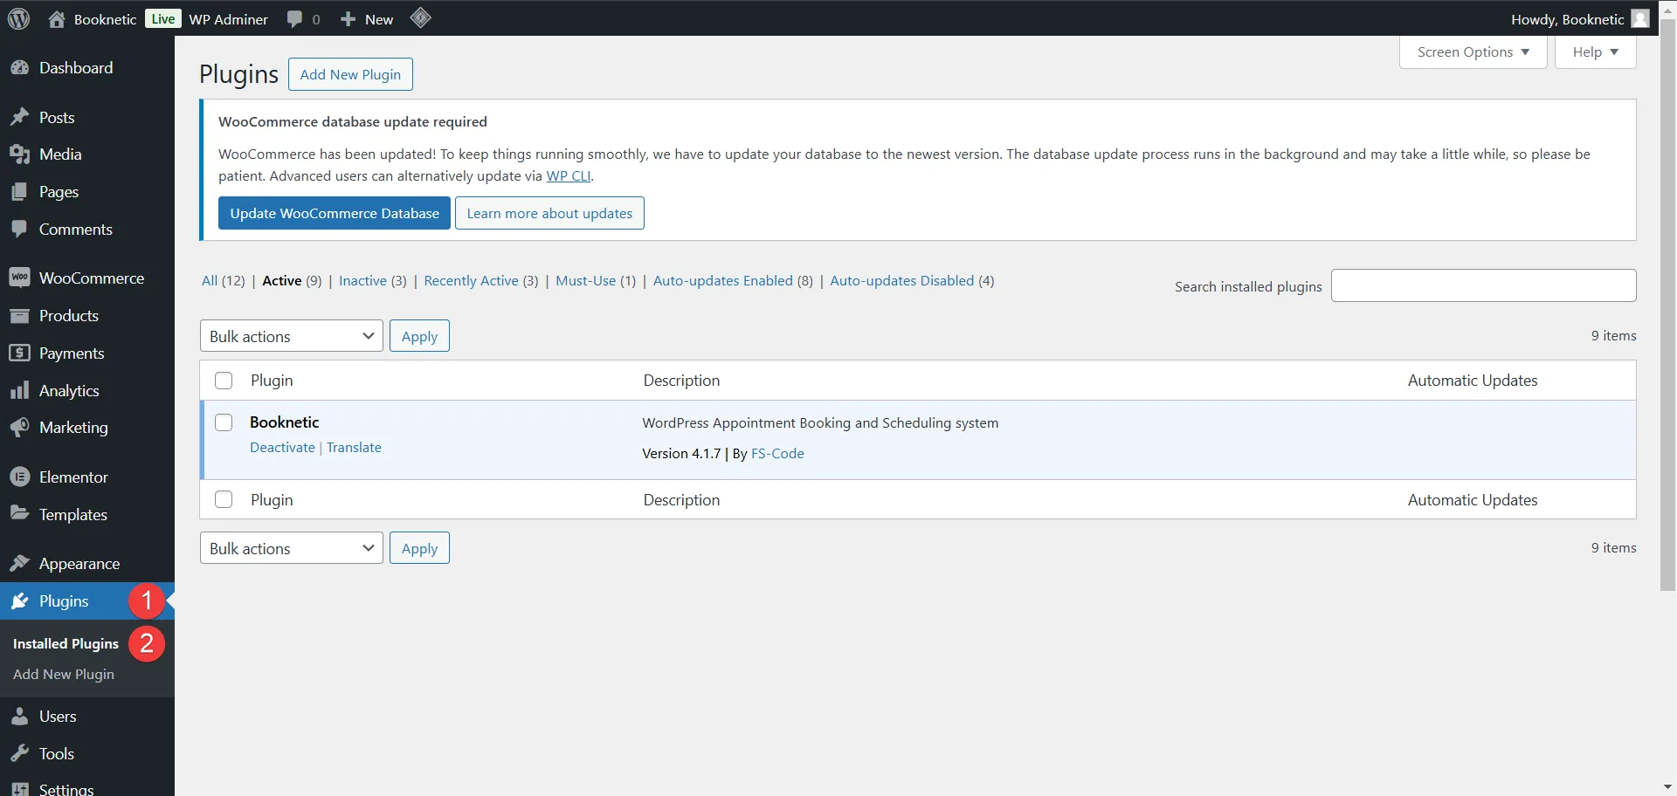The height and width of the screenshot is (796, 1677).
Task: Open the FS-Code author link
Action: pyautogui.click(x=777, y=453)
